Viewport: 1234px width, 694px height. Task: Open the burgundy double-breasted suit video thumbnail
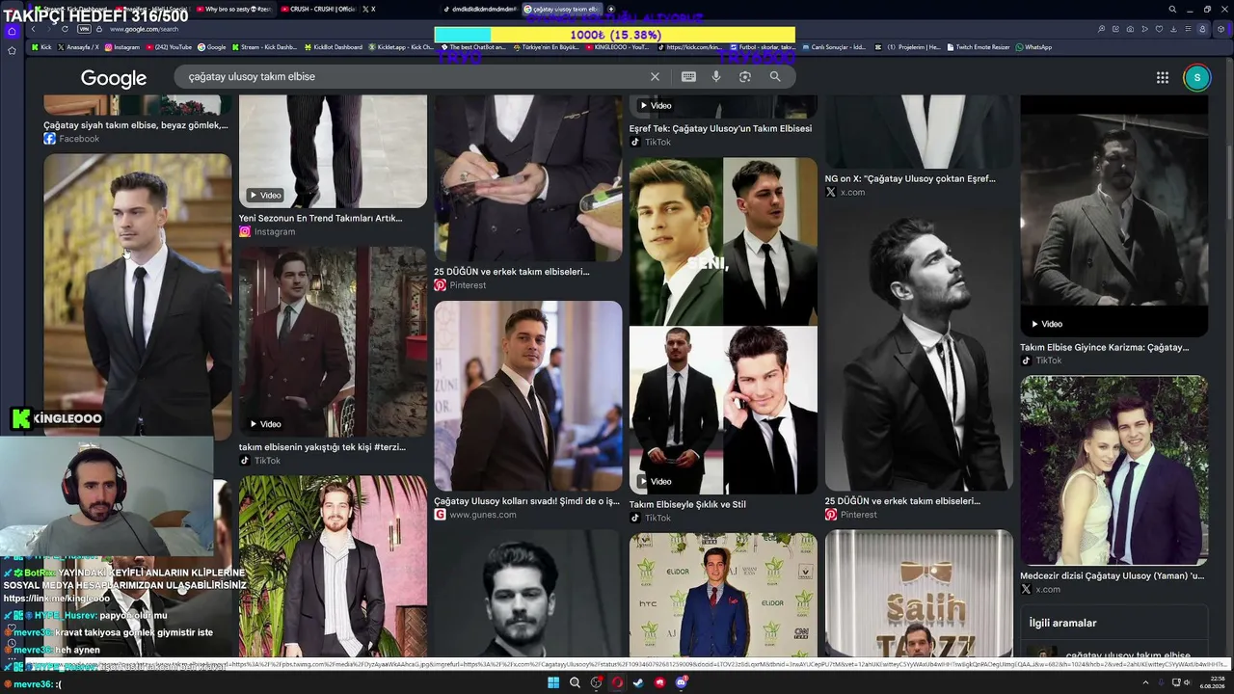coord(333,341)
